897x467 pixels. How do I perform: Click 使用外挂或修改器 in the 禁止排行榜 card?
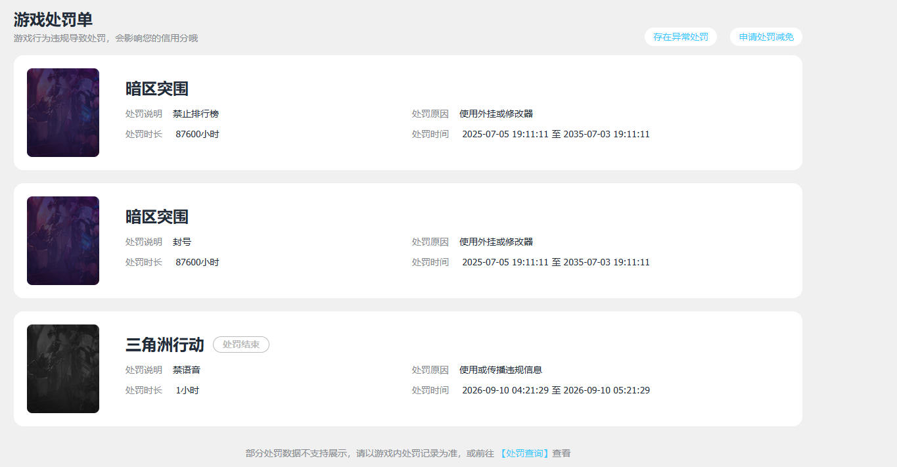pos(496,114)
